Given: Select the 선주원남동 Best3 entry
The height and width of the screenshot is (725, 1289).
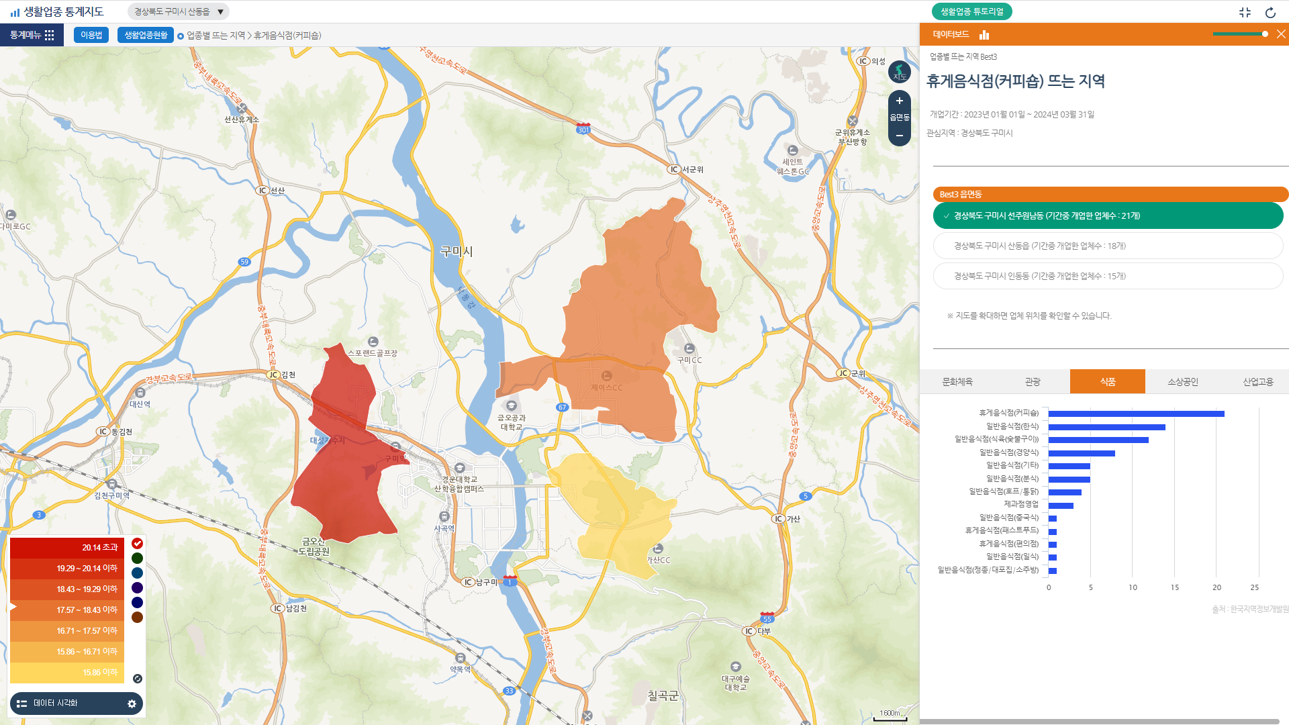Looking at the screenshot, I should [1108, 215].
